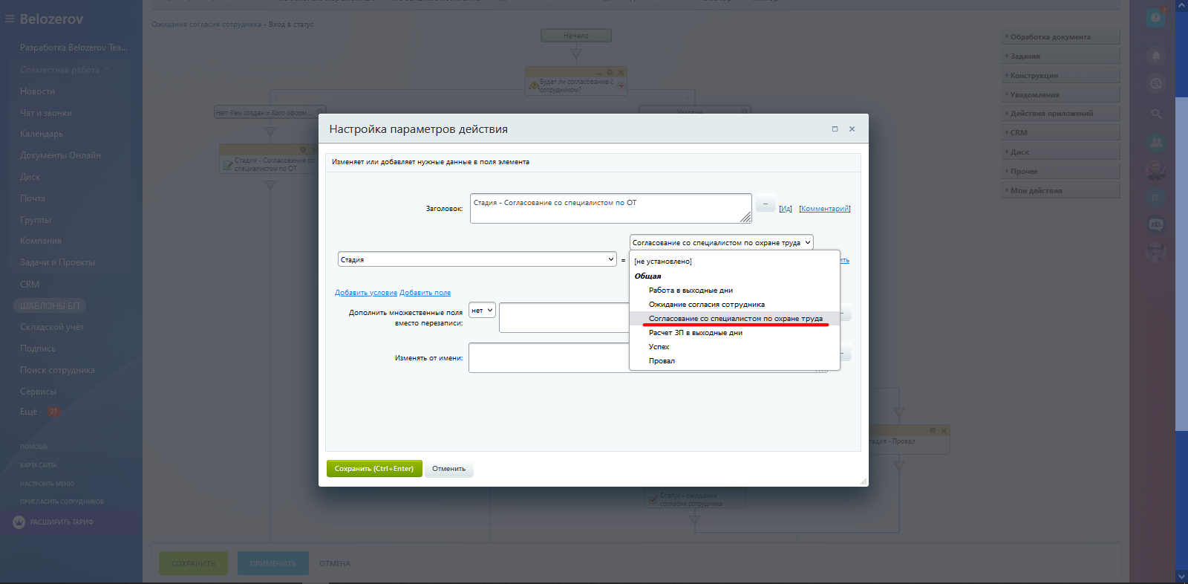This screenshot has width=1188, height=584.
Task: Open the first user photo avatar
Action: click(x=1155, y=170)
